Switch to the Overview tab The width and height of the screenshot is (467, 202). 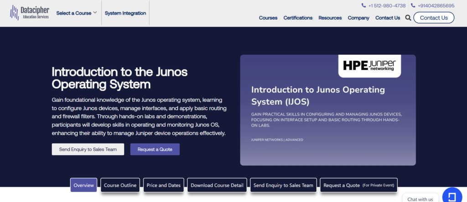coord(84,185)
